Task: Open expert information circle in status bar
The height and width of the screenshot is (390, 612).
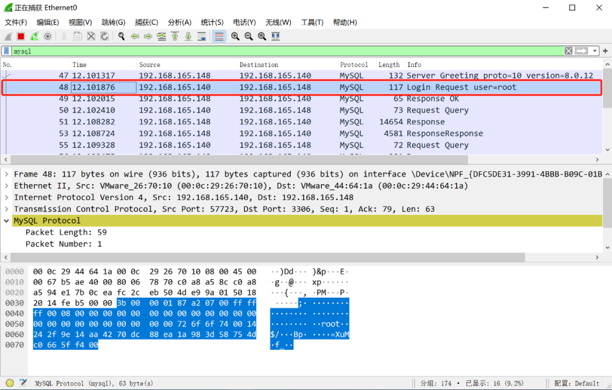Action: coord(10,383)
